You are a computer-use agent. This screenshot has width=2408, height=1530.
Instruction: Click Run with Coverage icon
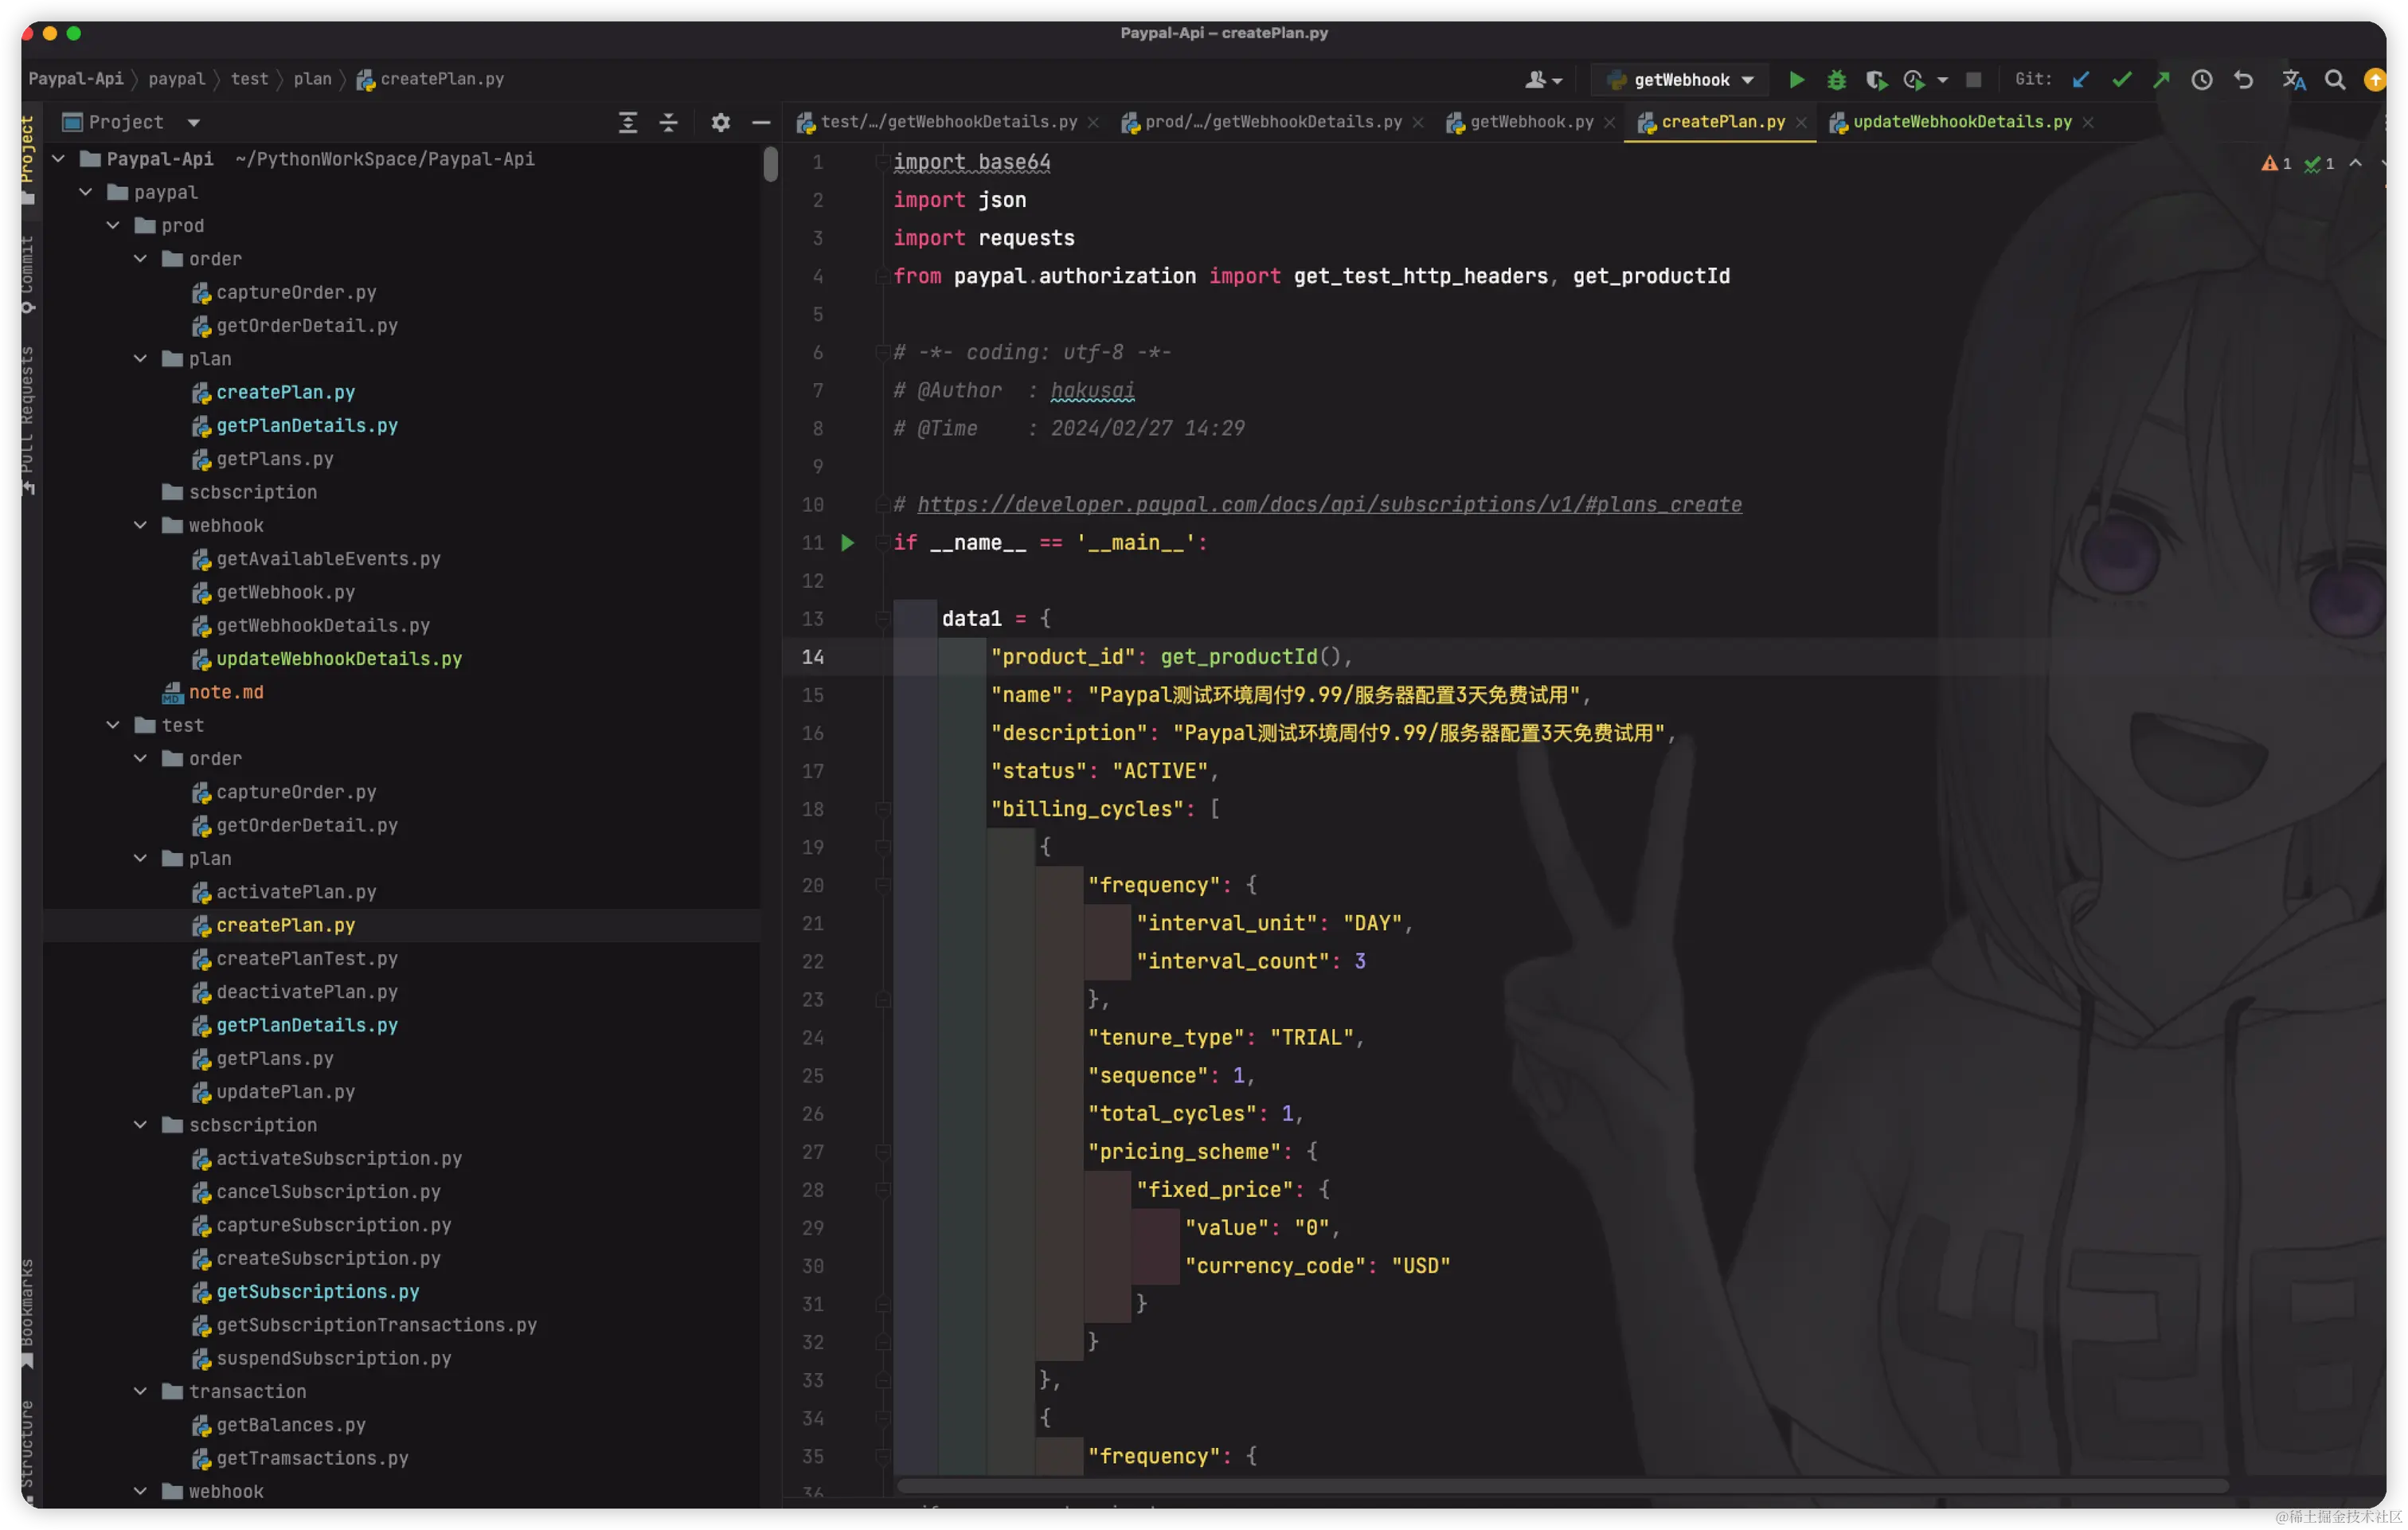[1875, 80]
